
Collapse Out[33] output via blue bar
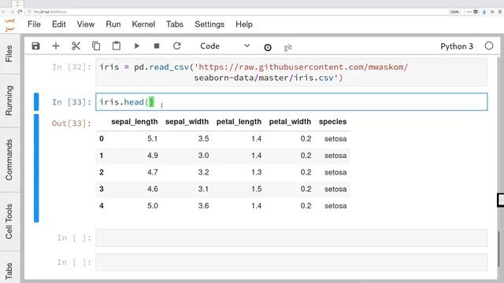click(x=36, y=168)
